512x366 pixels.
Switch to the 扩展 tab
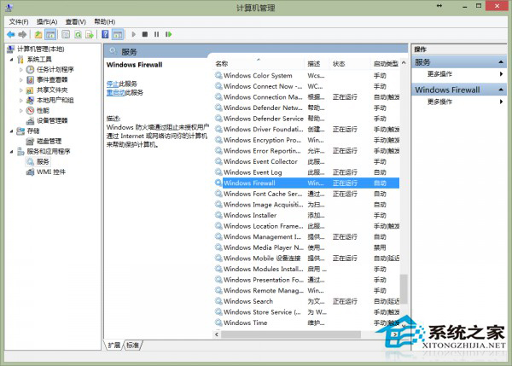tap(114, 346)
